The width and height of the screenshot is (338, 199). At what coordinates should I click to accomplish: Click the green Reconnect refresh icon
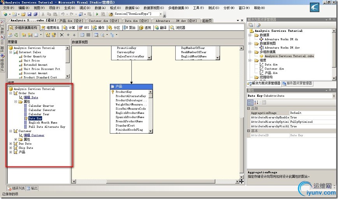coord(16,35)
